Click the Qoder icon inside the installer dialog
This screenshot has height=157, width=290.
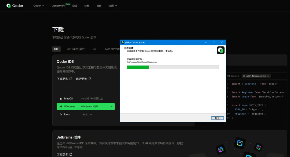click(x=220, y=50)
